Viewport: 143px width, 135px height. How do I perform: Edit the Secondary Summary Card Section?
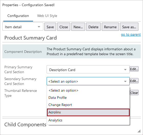tap(134, 81)
